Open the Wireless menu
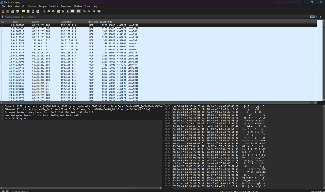 pyautogui.click(x=78, y=6)
